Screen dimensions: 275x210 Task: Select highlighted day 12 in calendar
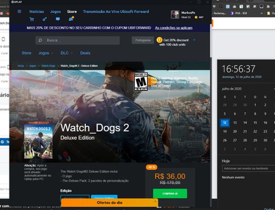click(x=225, y=122)
